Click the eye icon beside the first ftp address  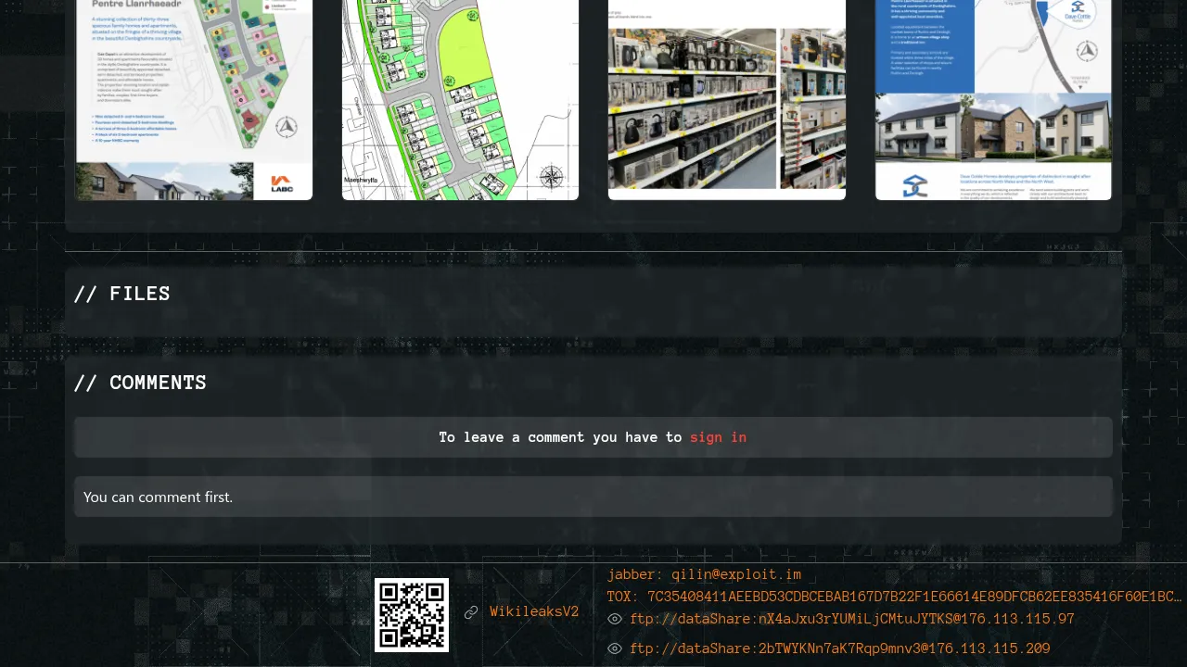pyautogui.click(x=614, y=619)
